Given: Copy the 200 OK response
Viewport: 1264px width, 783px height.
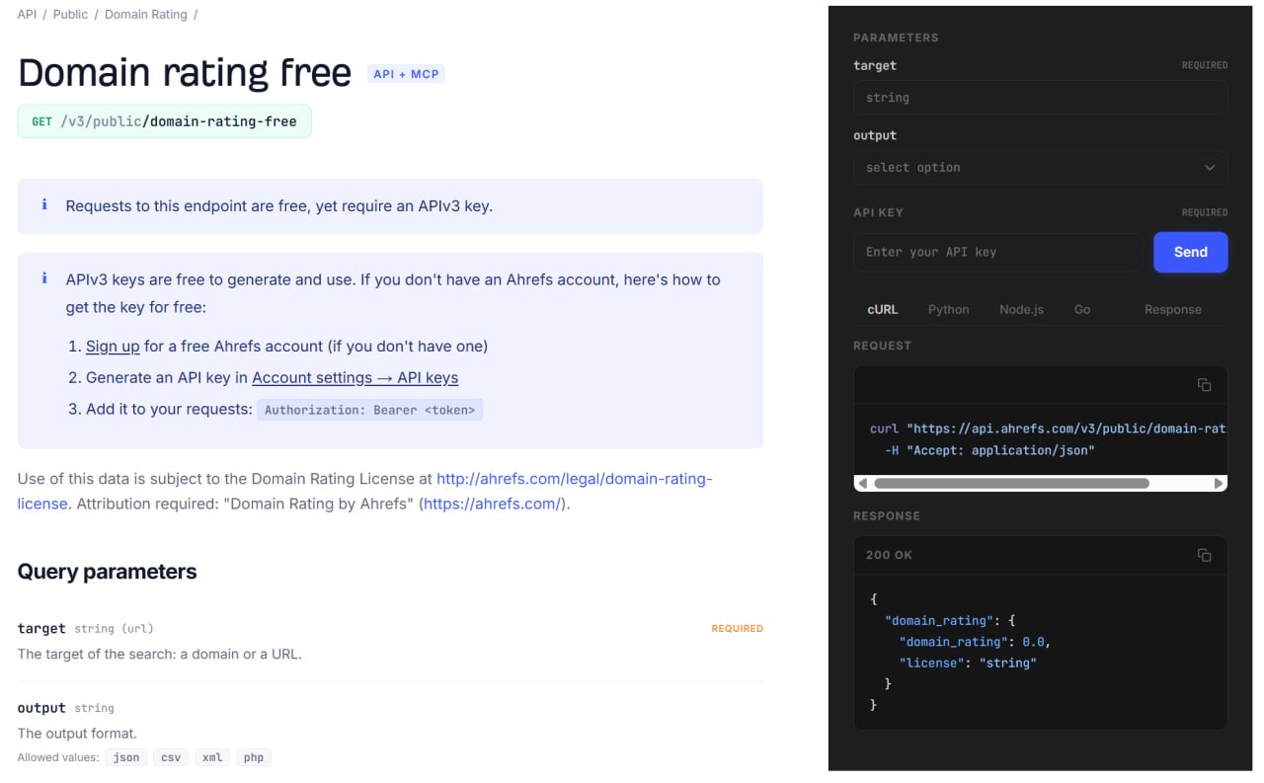Looking at the screenshot, I should [1204, 555].
